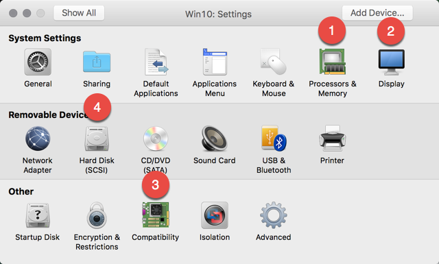Open the Applications Menu icon

[x=215, y=62]
